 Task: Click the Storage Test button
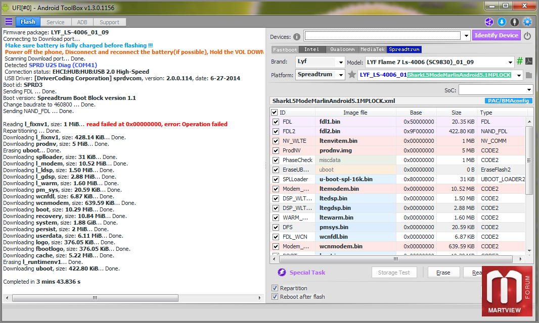394,273
